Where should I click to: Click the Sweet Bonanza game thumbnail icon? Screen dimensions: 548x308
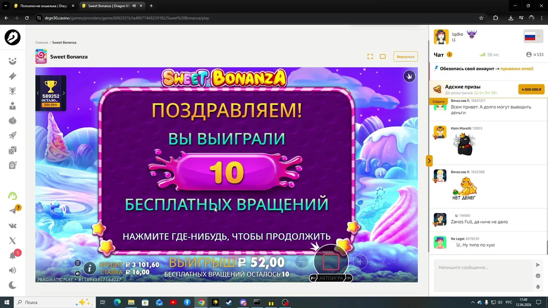[x=41, y=56]
